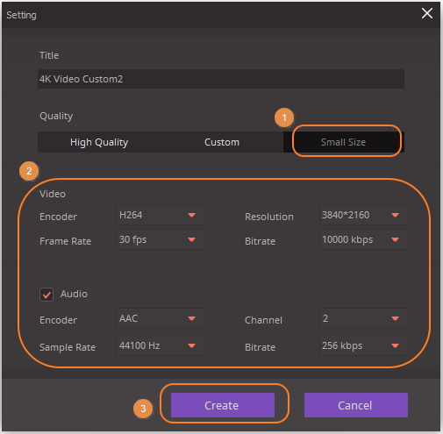This screenshot has height=434, width=443.
Task: Expand the 3840*2160 resolution combo box
Action: click(364, 215)
